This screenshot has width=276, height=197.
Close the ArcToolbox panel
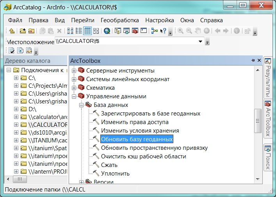point(259,60)
